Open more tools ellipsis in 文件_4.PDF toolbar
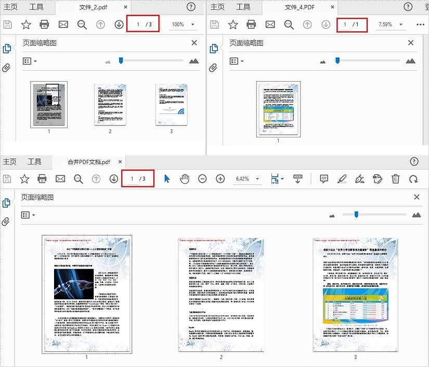The height and width of the screenshot is (367, 429). [x=420, y=24]
